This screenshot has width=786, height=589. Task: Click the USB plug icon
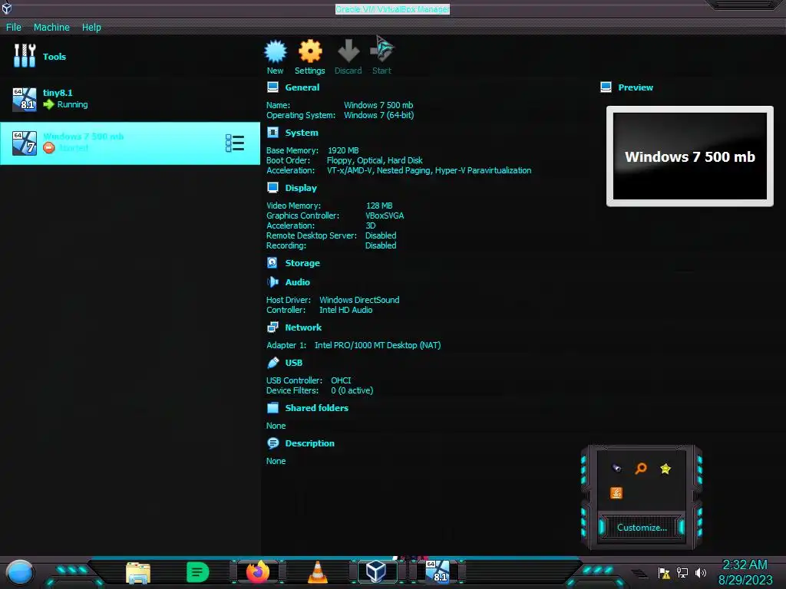[273, 362]
